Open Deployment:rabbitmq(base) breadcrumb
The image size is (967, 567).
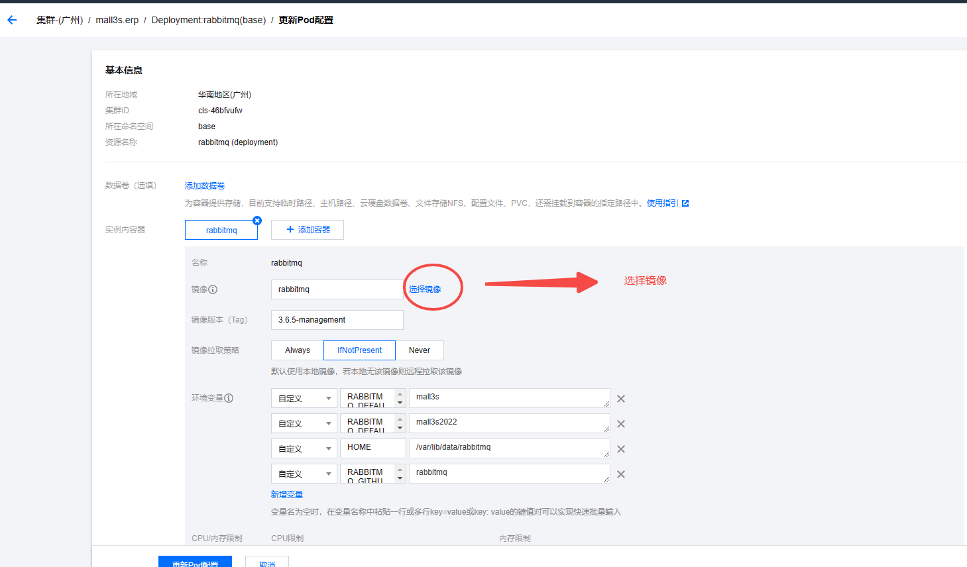point(209,20)
